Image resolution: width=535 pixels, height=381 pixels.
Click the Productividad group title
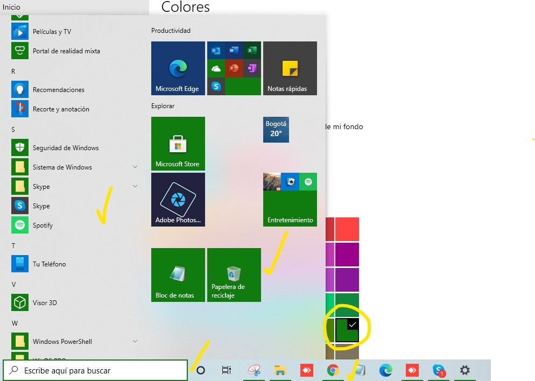(x=171, y=31)
